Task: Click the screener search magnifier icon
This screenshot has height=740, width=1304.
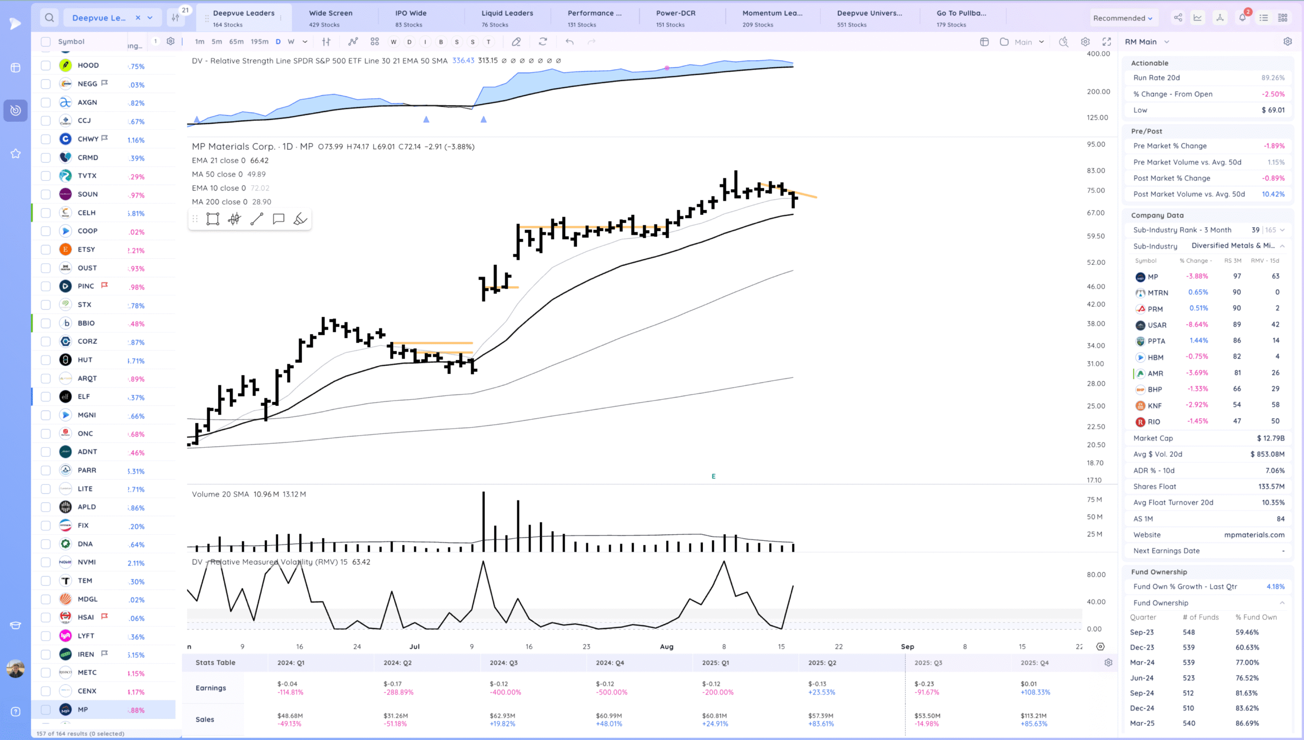Action: 49,18
